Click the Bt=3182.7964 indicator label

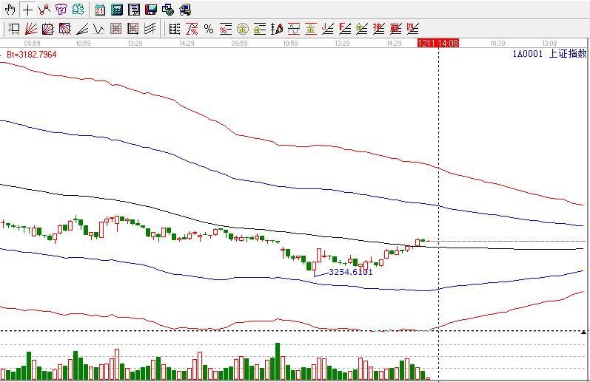[32, 55]
